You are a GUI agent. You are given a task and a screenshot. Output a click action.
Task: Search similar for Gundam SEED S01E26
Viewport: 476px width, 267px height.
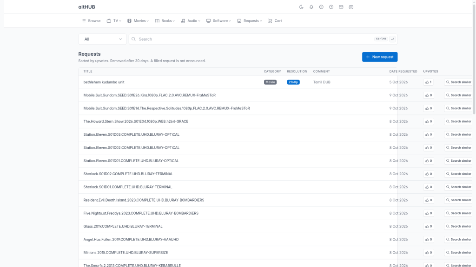[458, 95]
